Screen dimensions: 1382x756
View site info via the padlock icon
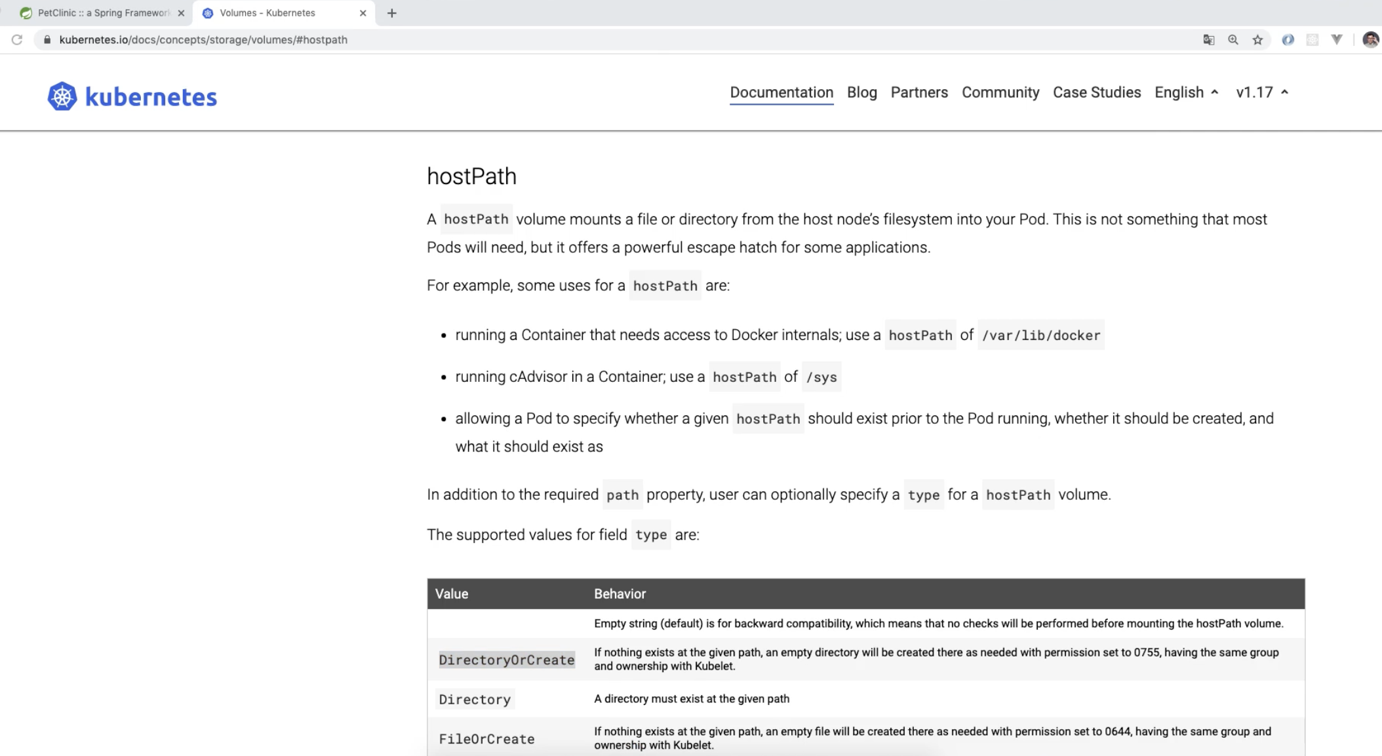pyautogui.click(x=47, y=40)
